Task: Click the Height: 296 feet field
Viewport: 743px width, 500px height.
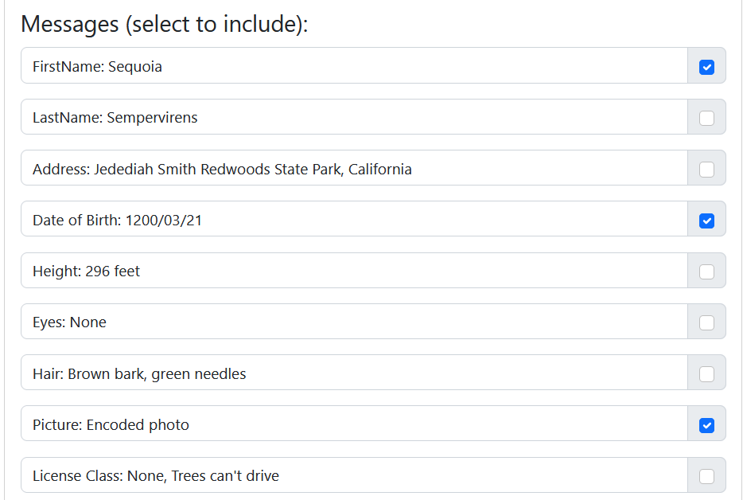Action: coord(354,271)
